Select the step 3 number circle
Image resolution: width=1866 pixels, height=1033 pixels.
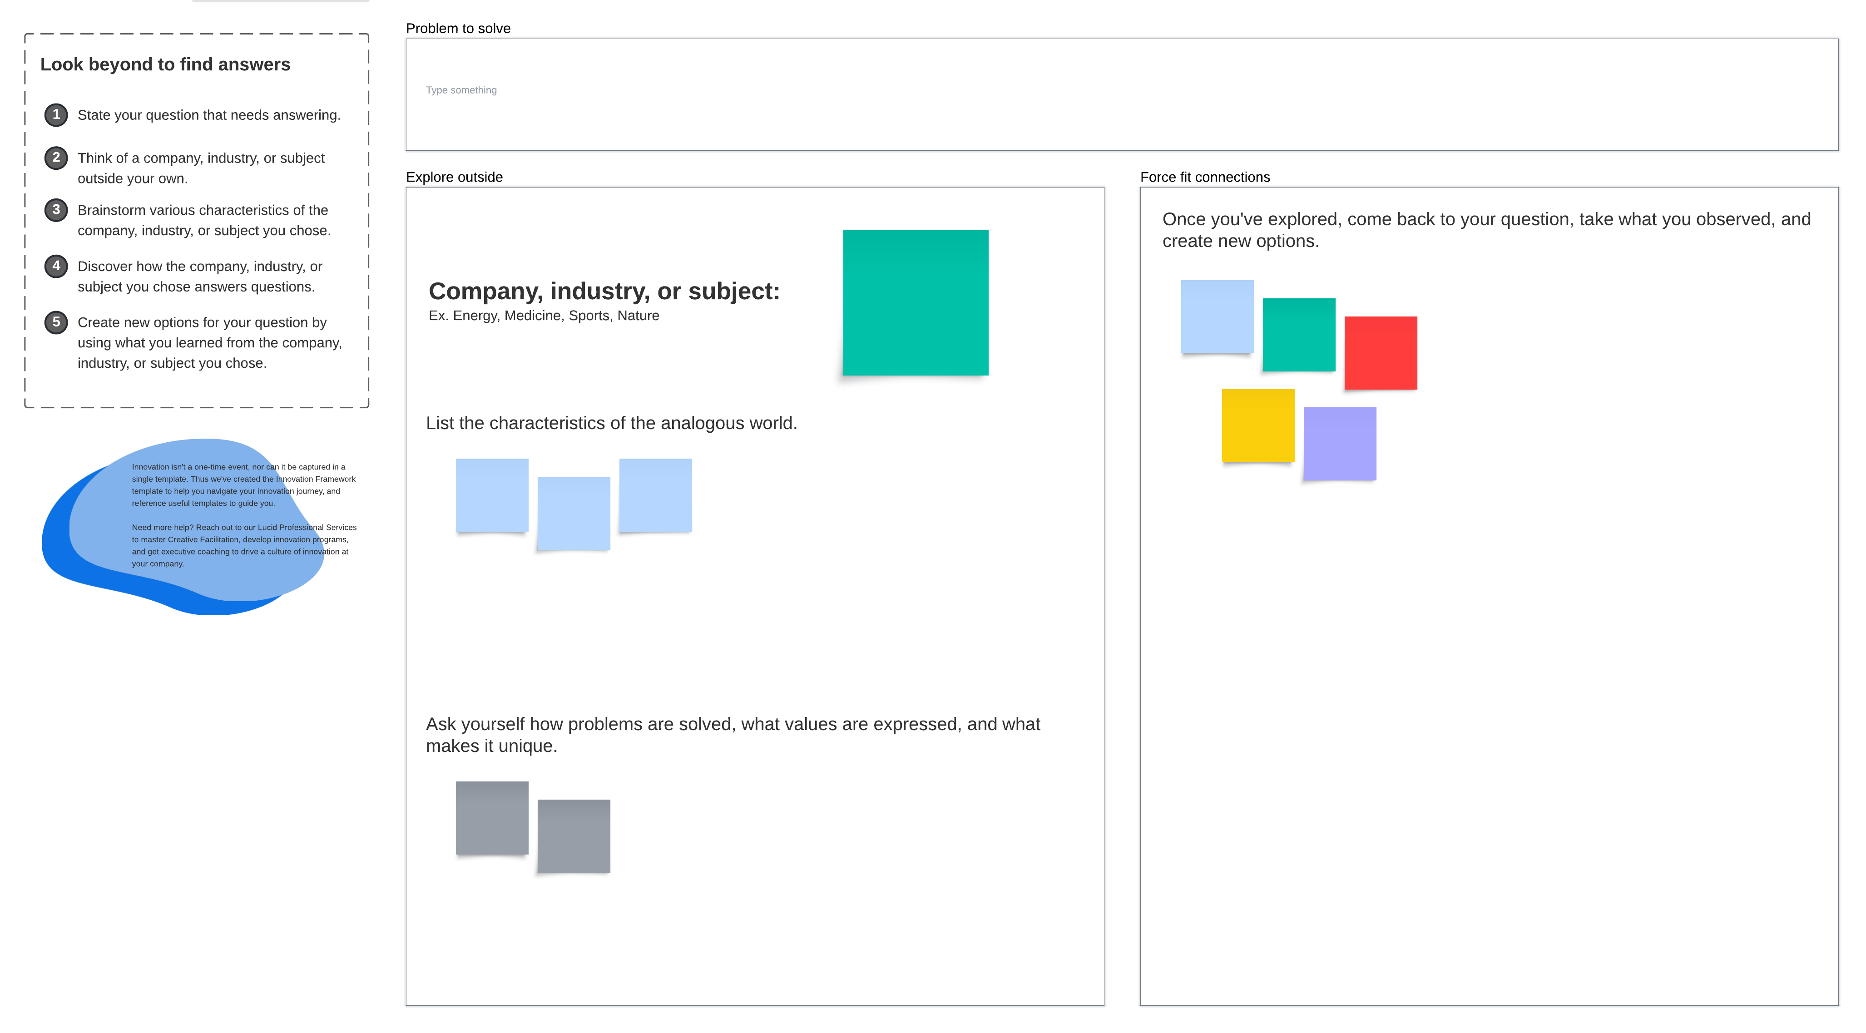(56, 209)
